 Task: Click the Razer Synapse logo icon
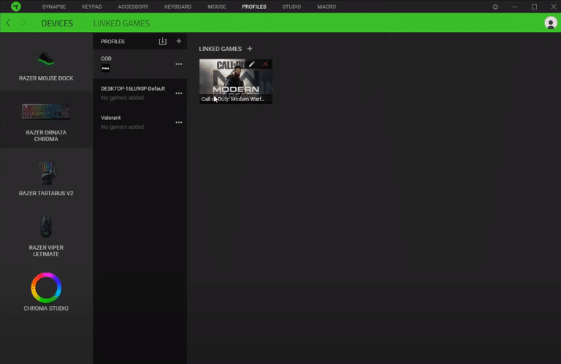(x=16, y=7)
